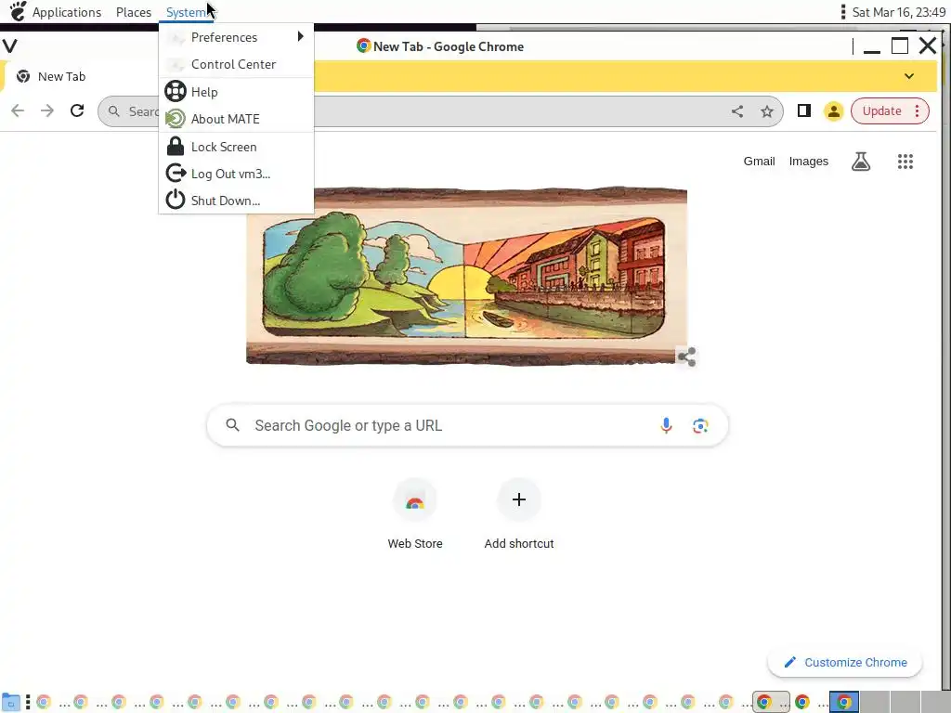The image size is (951, 713).
Task: Expand the Preferences submenu
Action: tap(237, 37)
